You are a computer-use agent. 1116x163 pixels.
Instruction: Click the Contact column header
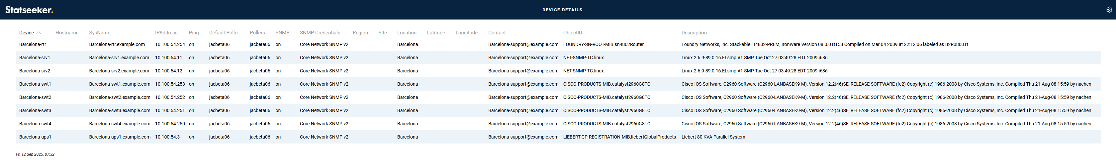497,33
